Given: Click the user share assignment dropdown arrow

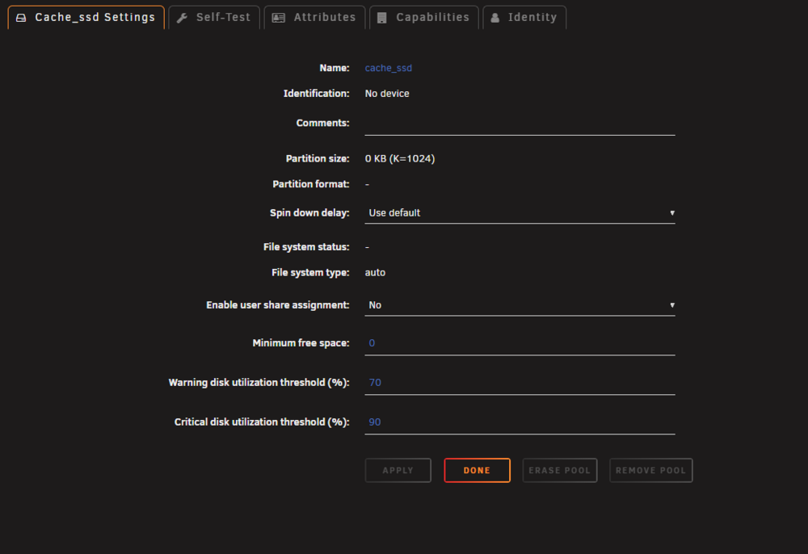Looking at the screenshot, I should [x=672, y=305].
